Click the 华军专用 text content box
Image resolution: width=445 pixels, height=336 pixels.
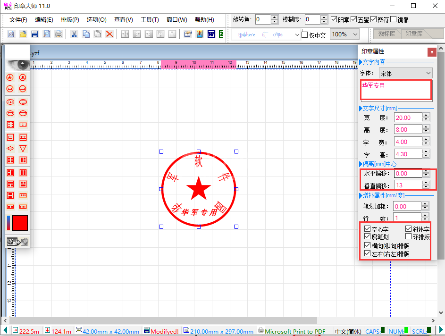pos(396,90)
